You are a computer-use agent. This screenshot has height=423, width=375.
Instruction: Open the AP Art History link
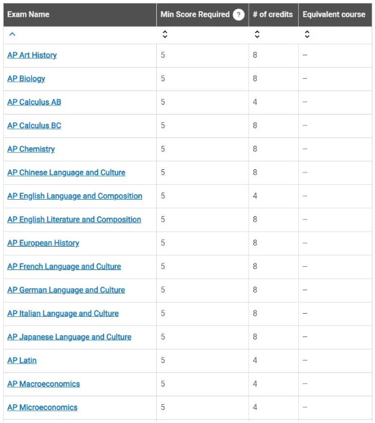coord(32,55)
